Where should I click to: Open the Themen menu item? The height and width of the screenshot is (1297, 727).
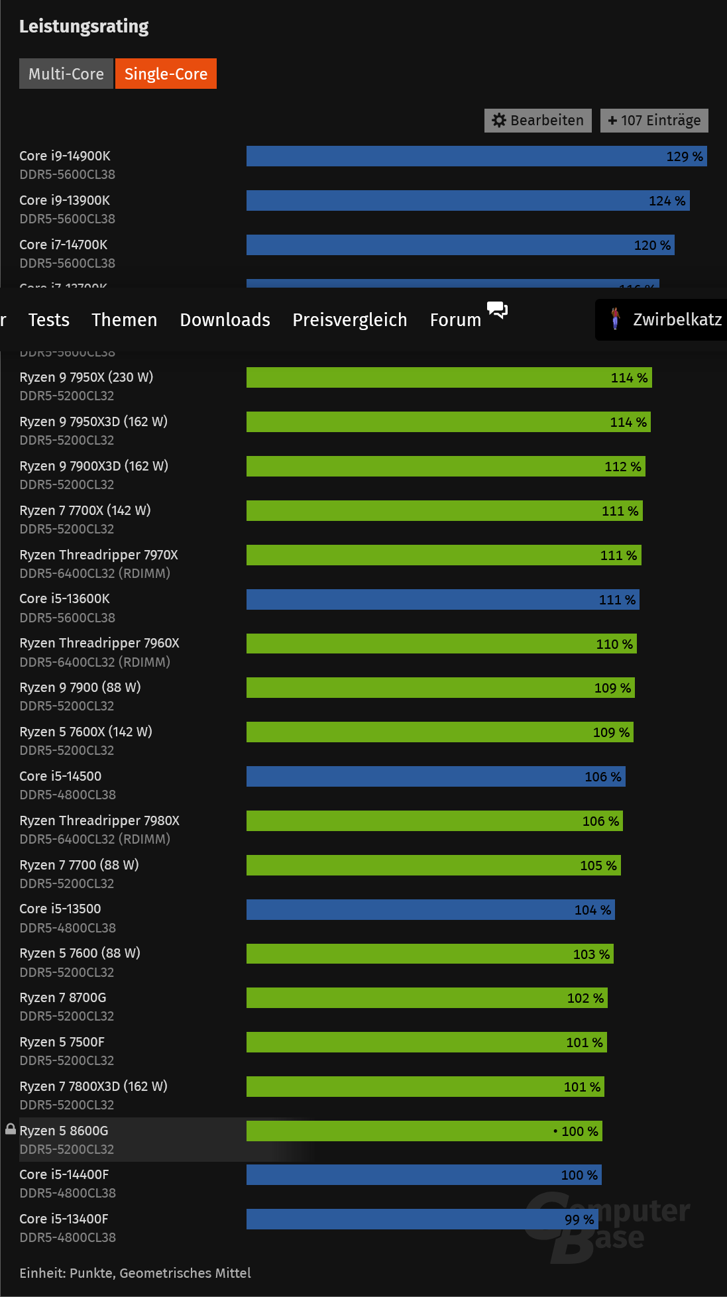pos(125,320)
